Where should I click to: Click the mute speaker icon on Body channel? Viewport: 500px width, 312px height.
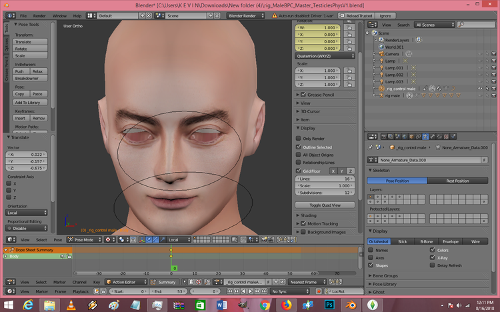pyautogui.click(x=63, y=256)
